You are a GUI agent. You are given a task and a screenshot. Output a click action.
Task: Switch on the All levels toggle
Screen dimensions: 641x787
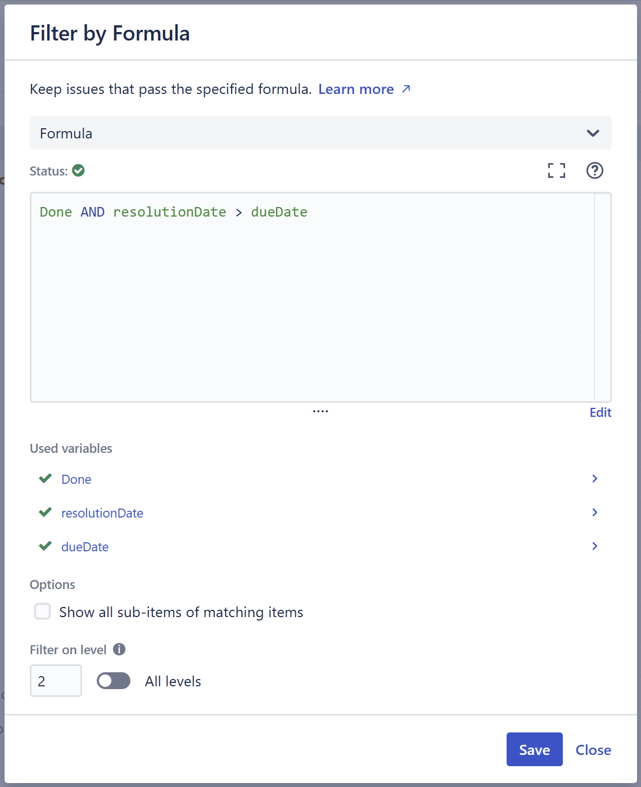pyautogui.click(x=113, y=681)
